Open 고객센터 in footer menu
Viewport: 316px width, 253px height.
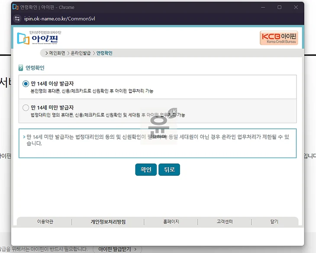point(224,222)
